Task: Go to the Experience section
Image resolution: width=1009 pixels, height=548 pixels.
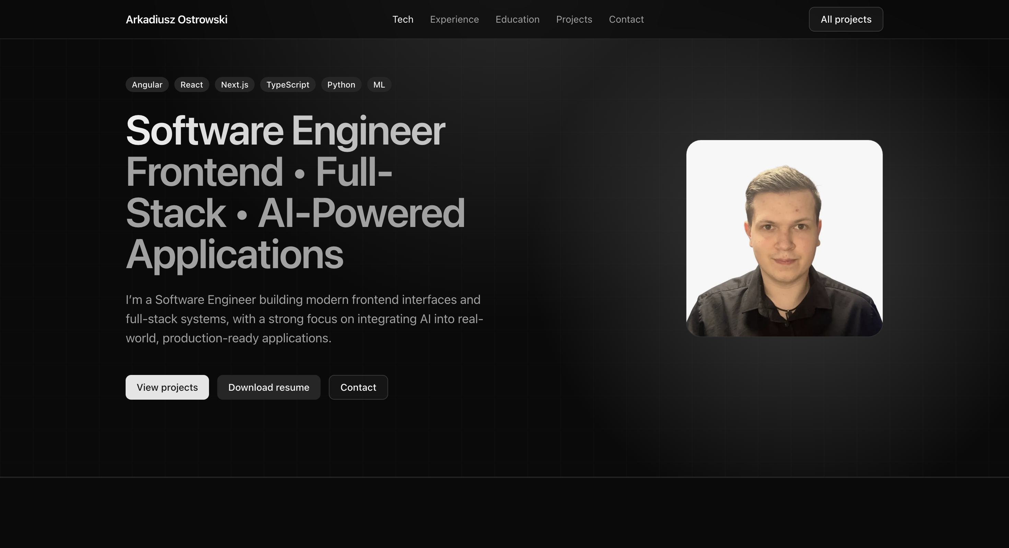Action: tap(454, 19)
